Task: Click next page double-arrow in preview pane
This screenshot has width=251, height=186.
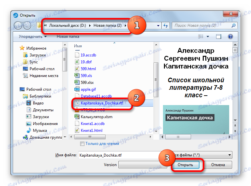Action: (x=235, y=131)
